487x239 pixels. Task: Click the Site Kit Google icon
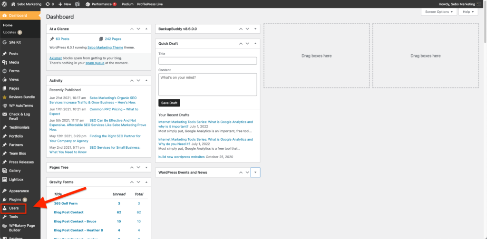[x=4, y=42]
